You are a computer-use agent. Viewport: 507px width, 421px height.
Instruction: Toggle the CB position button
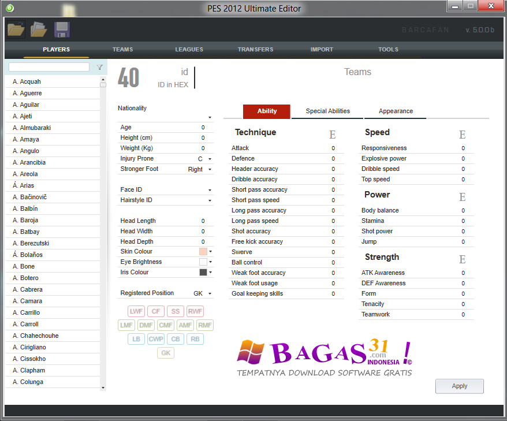pyautogui.click(x=176, y=339)
